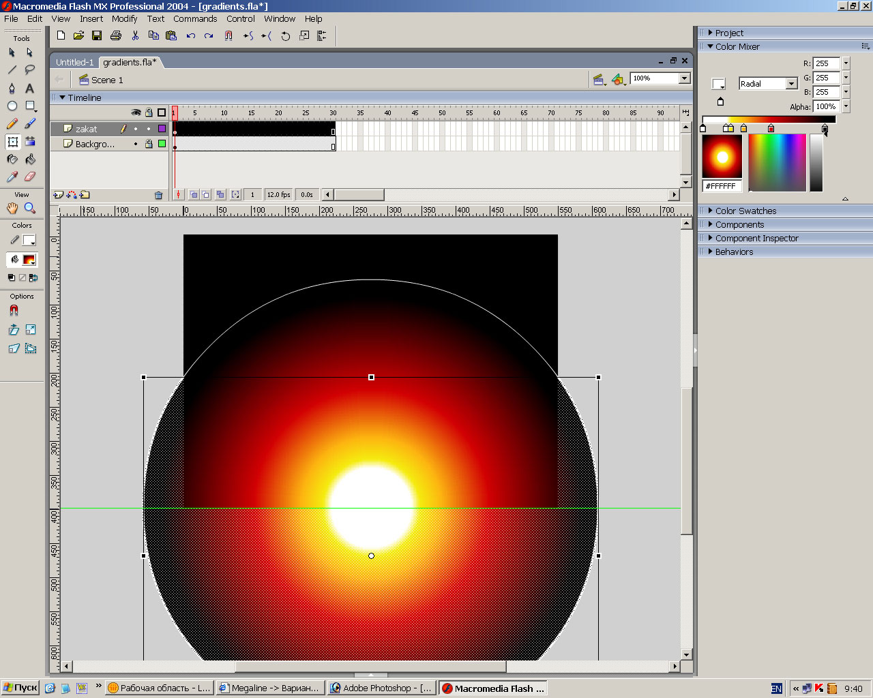Open the zoom 100% dropdown
The image size is (873, 698).
(x=684, y=78)
